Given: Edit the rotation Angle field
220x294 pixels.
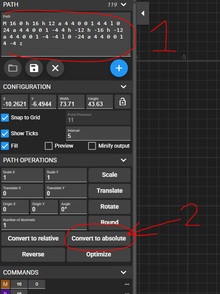Looking at the screenshot, I should (x=73, y=207).
